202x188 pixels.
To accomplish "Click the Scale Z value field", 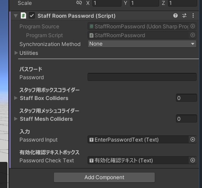I will (183, 3).
